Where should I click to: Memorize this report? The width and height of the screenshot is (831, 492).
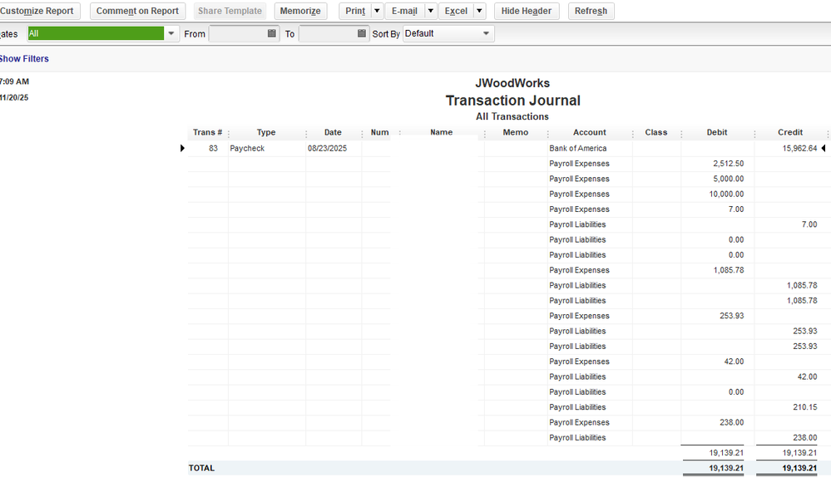300,11
